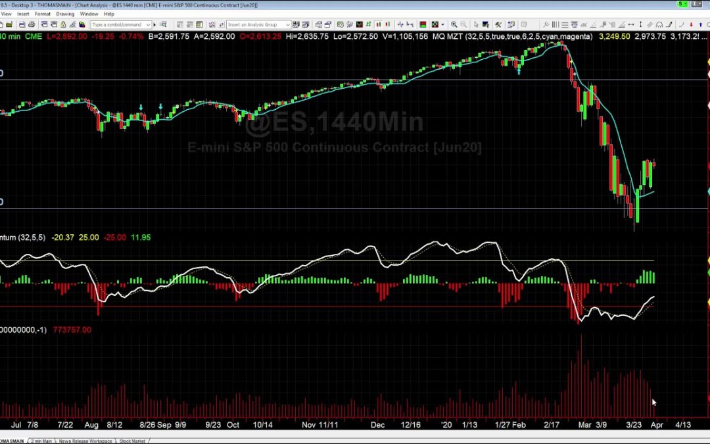Image resolution: width=710 pixels, height=444 pixels.
Task: Click the 773757.00 volume indicator value
Action: [72, 330]
